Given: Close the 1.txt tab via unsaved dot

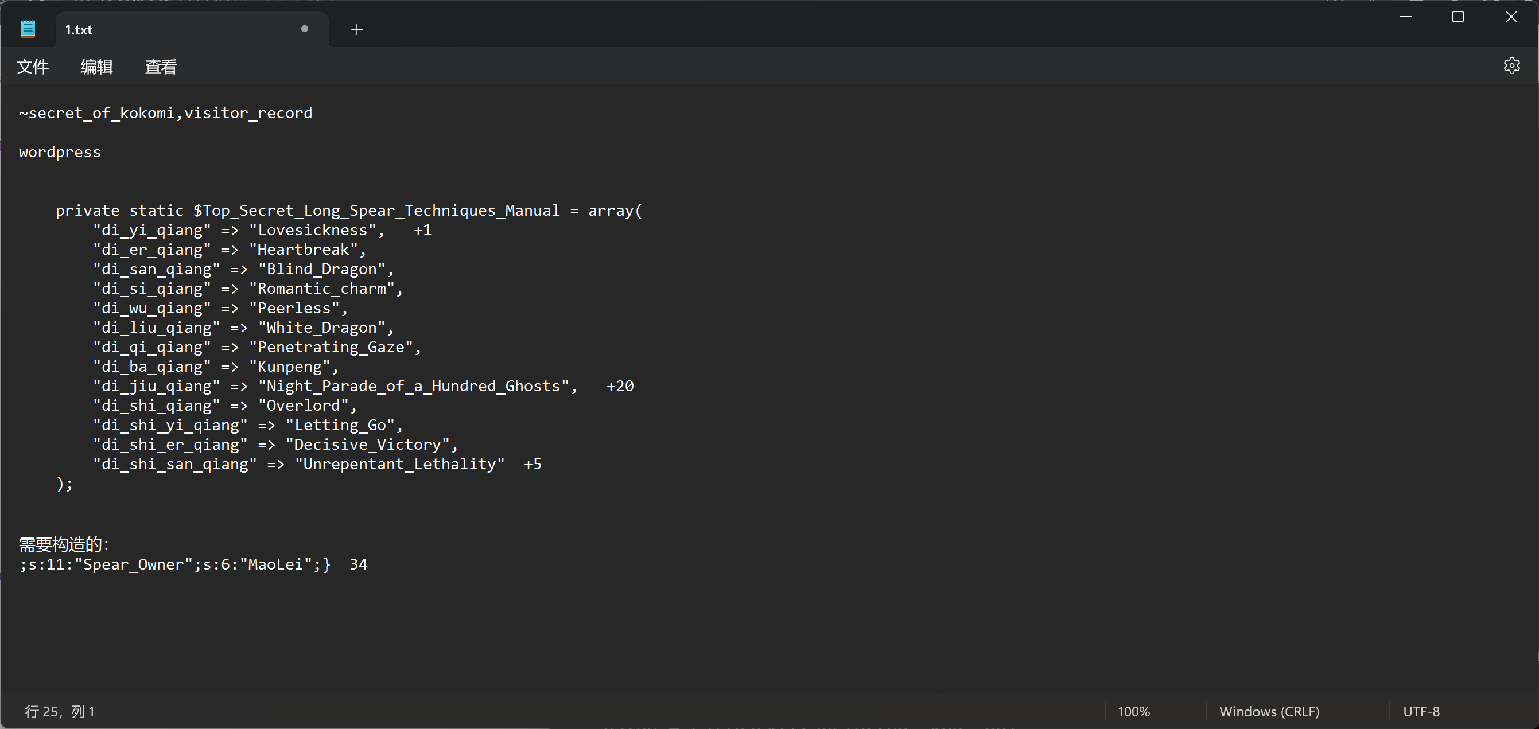Looking at the screenshot, I should point(304,29).
